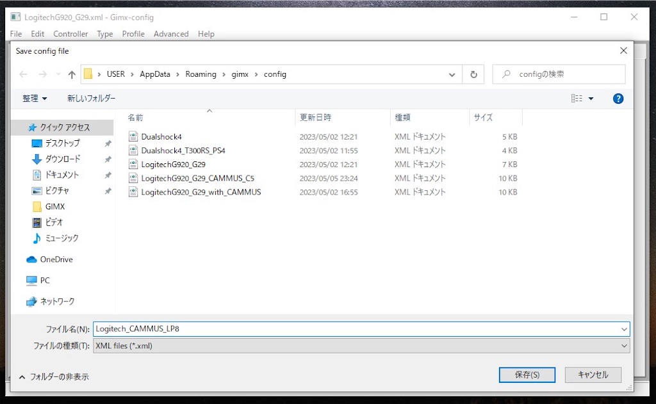This screenshot has width=656, height=404.
Task: Create a new folder with 新しいフォルダー
Action: pos(91,99)
